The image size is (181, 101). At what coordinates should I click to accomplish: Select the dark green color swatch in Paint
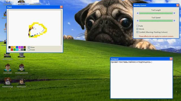click(x=25, y=50)
